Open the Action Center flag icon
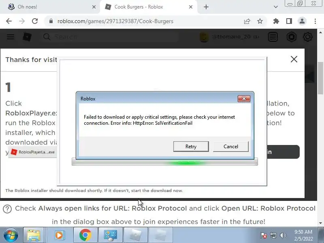The image size is (324, 243). coord(264,235)
